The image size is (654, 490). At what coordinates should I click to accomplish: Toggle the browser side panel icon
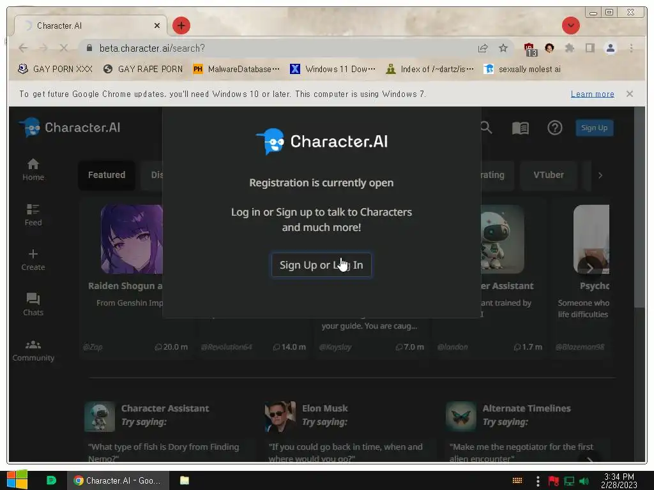[x=589, y=48]
